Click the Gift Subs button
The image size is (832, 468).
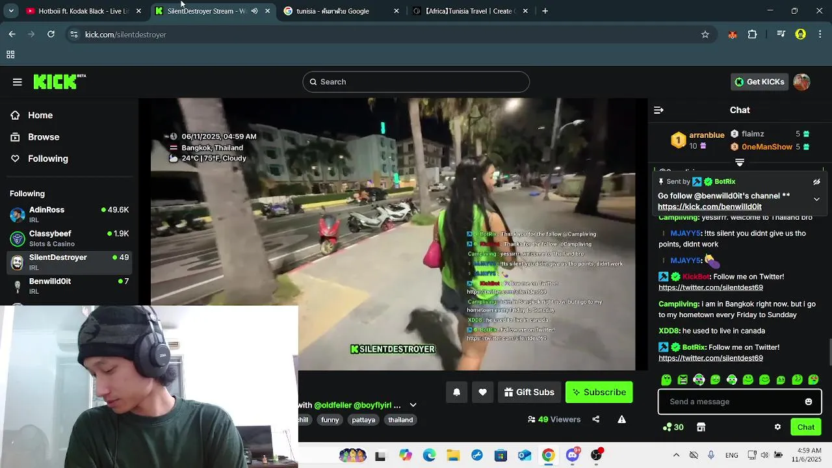(529, 392)
